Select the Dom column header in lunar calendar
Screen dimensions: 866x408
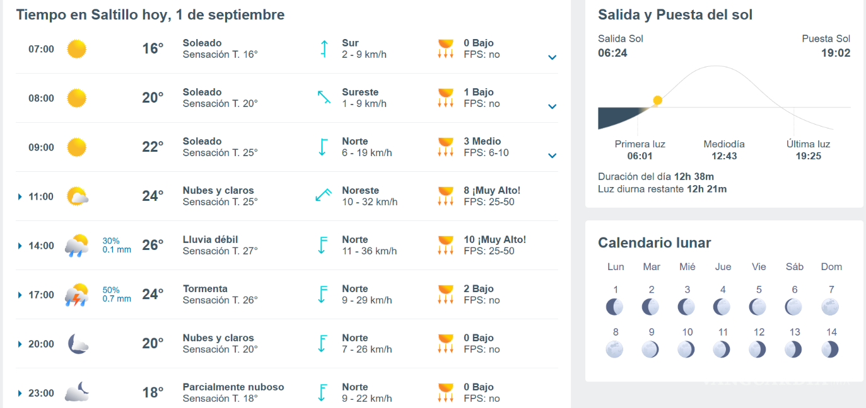(x=831, y=266)
